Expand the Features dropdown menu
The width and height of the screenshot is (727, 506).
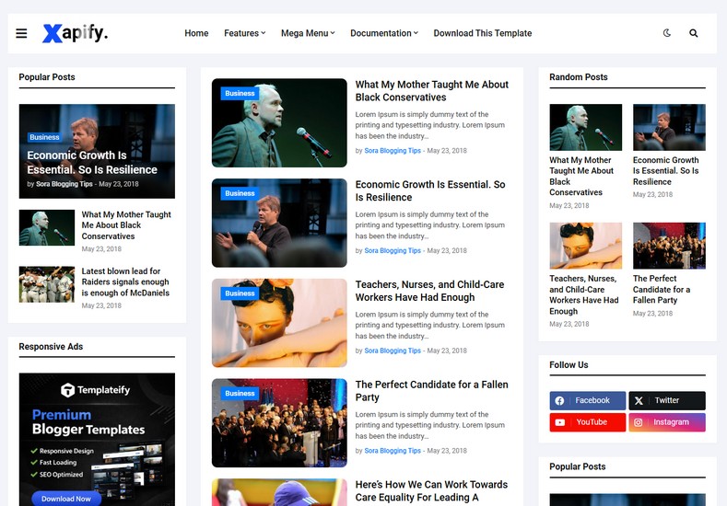pyautogui.click(x=244, y=33)
